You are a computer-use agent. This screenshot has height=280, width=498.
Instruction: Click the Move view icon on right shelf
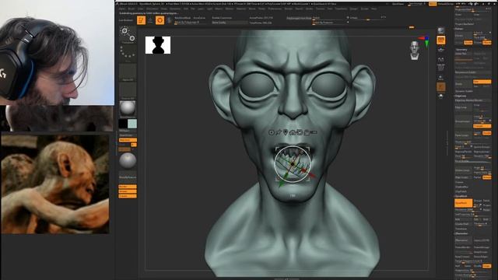pos(441,78)
